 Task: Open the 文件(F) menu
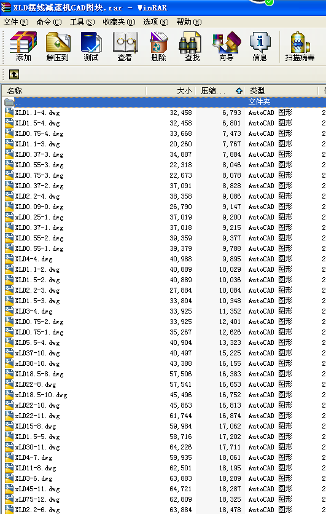coord(16,22)
